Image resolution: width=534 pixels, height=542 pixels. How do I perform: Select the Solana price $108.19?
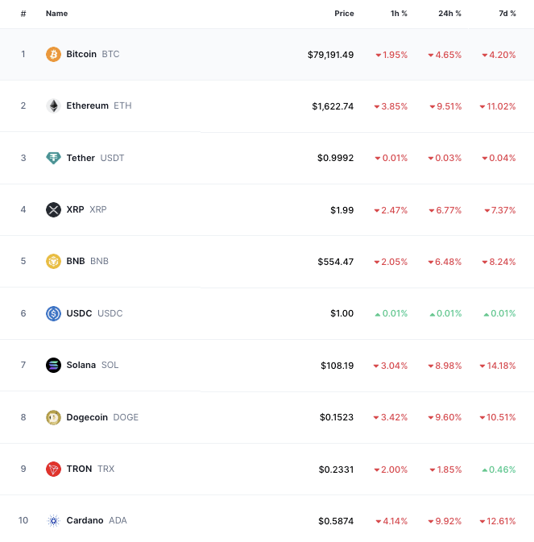tap(337, 366)
